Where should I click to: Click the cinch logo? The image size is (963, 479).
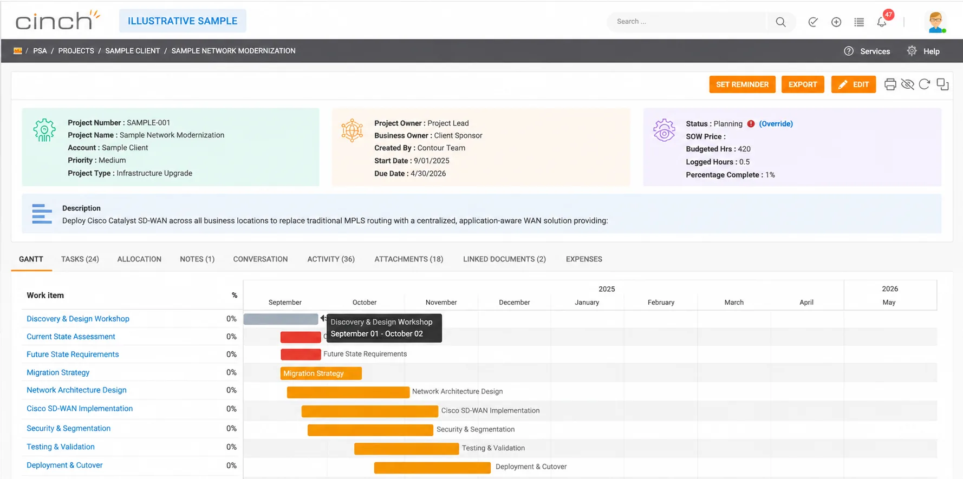(x=57, y=21)
